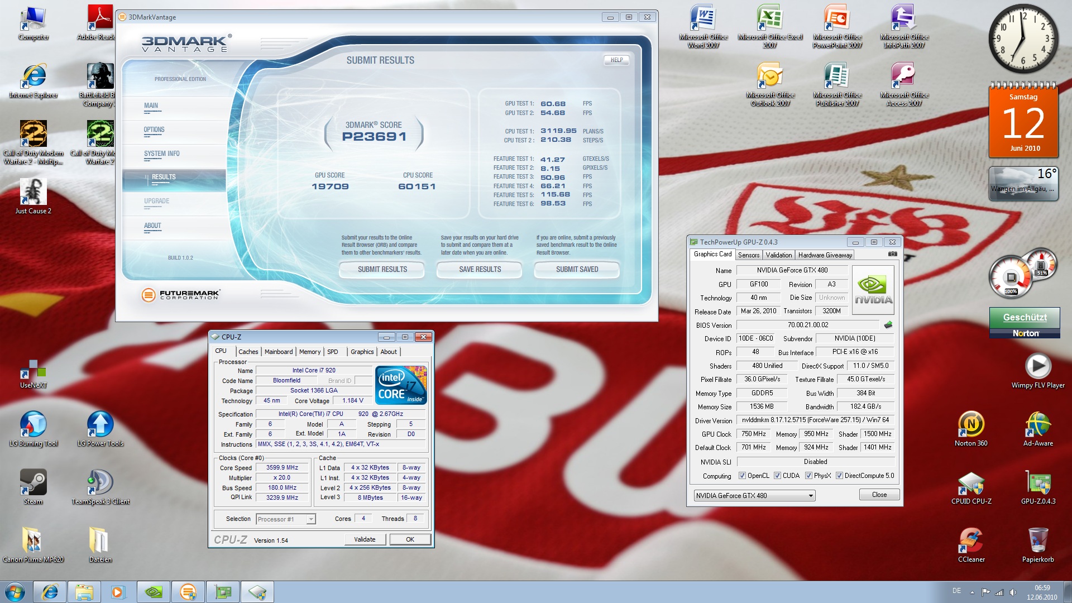Open Windows Media Player taskbar icon
This screenshot has height=603, width=1072.
(x=118, y=592)
